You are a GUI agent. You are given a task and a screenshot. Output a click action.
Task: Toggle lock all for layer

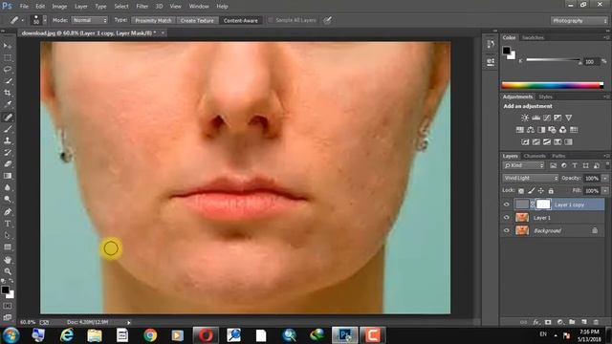pyautogui.click(x=551, y=191)
